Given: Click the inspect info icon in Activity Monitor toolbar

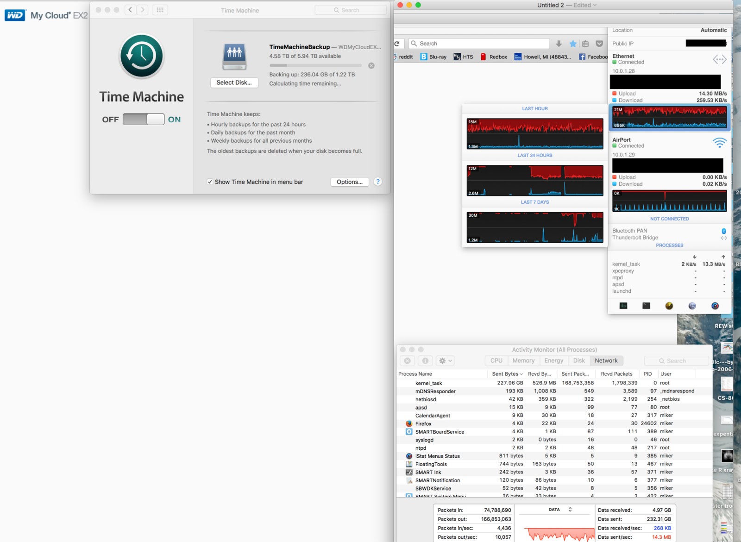Looking at the screenshot, I should point(425,361).
